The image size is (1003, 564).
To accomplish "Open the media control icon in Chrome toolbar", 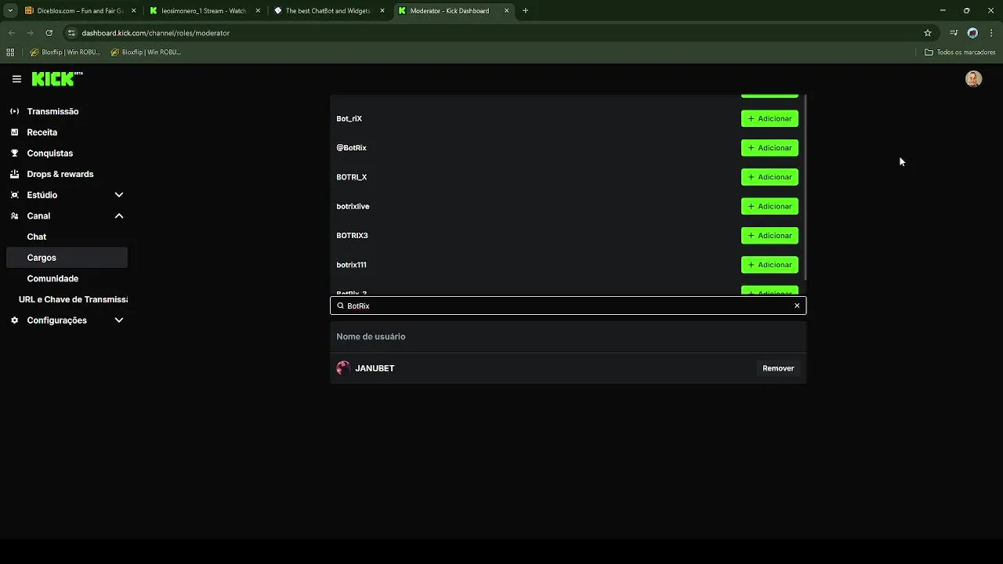I will [954, 33].
